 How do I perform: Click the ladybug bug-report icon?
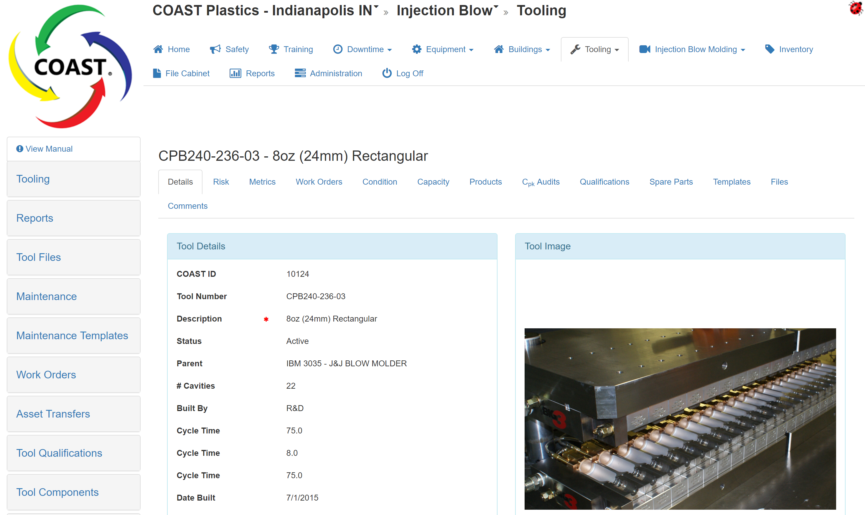[x=855, y=8]
